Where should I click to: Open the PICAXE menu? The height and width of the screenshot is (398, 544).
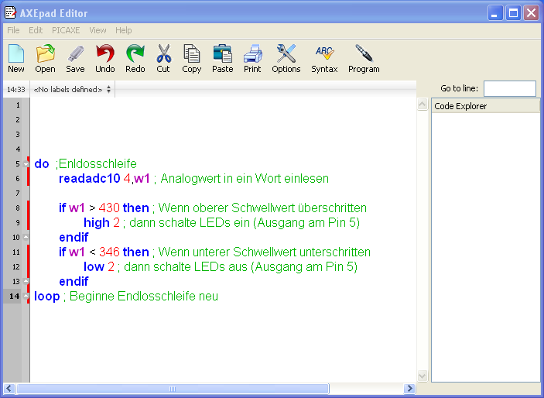coord(66,30)
